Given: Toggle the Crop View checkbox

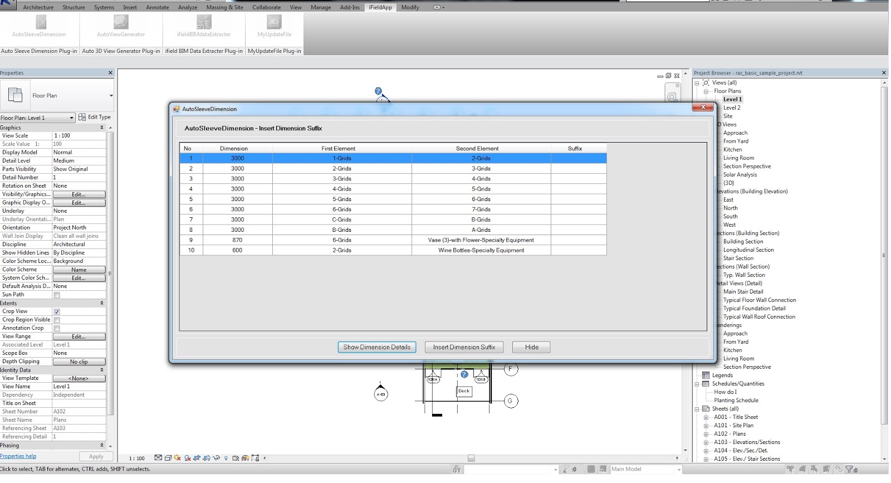Looking at the screenshot, I should pyautogui.click(x=57, y=311).
